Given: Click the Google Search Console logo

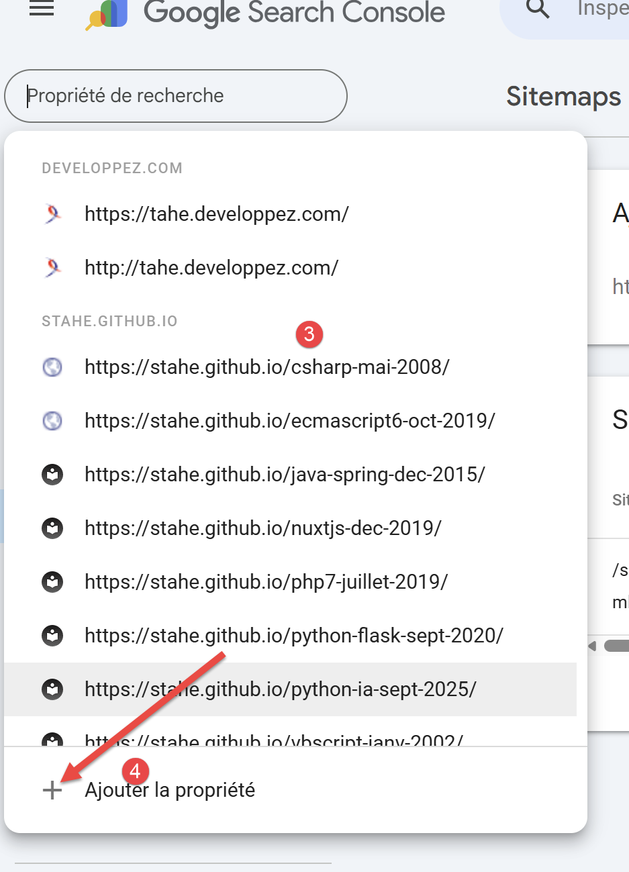Looking at the screenshot, I should click(107, 15).
